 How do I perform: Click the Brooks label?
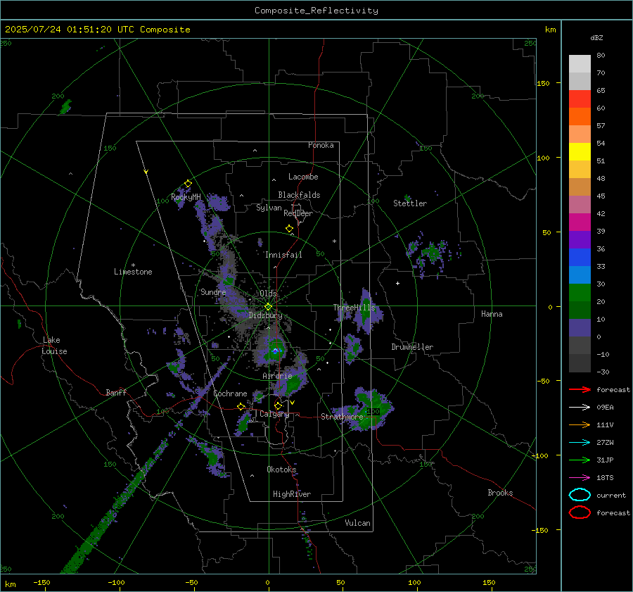click(500, 493)
